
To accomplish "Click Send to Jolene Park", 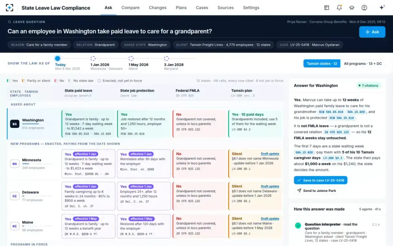I will click(317, 191).
